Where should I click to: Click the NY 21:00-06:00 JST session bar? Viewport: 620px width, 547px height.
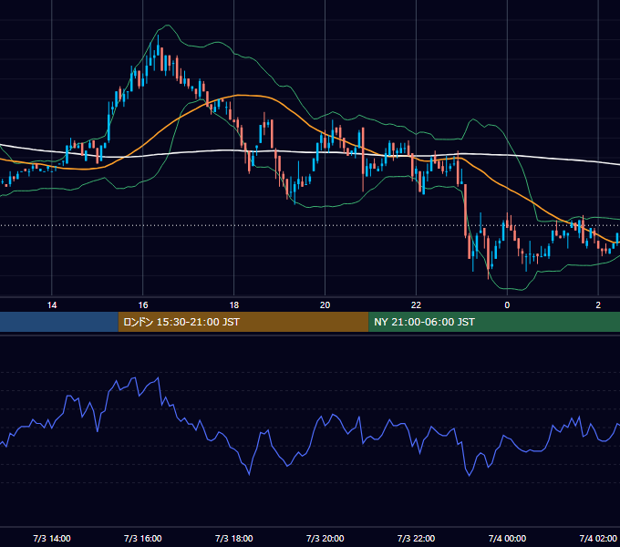pos(494,322)
